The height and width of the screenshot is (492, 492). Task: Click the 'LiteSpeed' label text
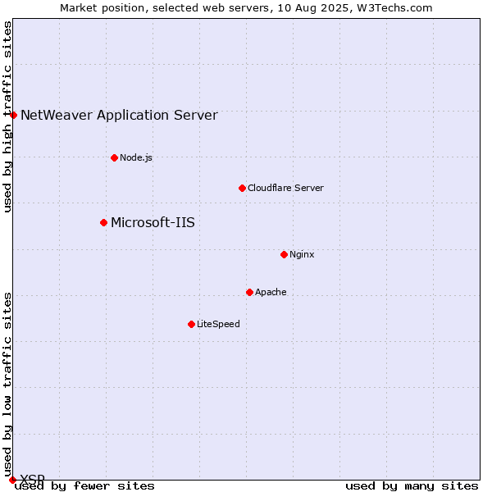tap(218, 324)
